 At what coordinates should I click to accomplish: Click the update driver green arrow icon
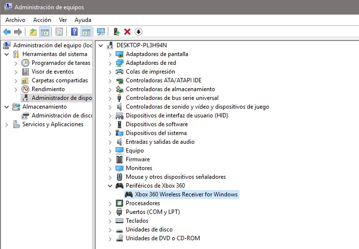point(116,32)
